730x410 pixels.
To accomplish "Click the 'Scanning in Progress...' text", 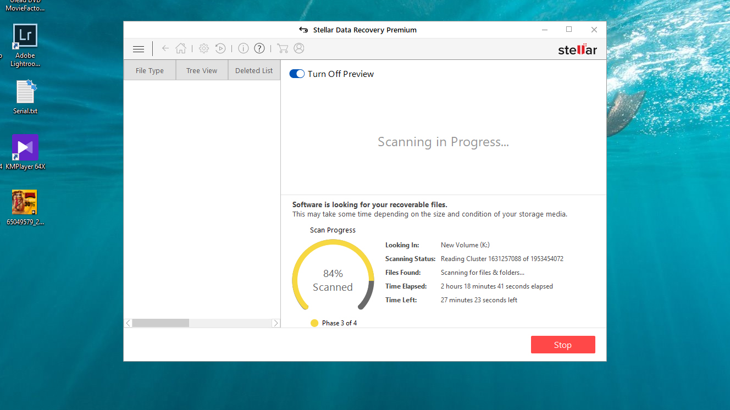I will coord(443,142).
